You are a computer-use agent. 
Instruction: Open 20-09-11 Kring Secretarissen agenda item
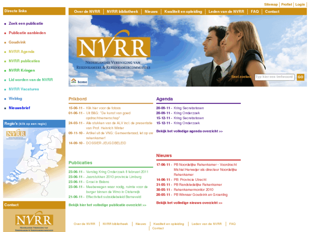click(188, 108)
